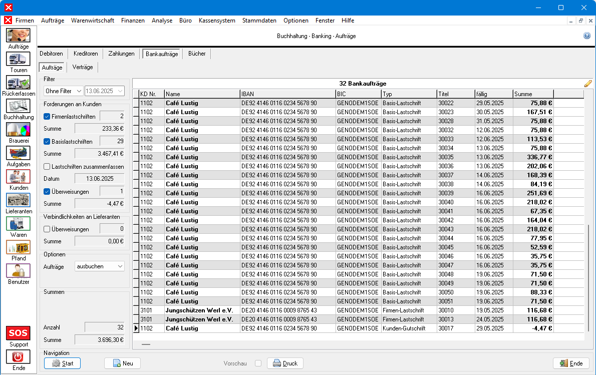Click the blue help question mark icon
This screenshot has width=596, height=375.
tap(587, 36)
